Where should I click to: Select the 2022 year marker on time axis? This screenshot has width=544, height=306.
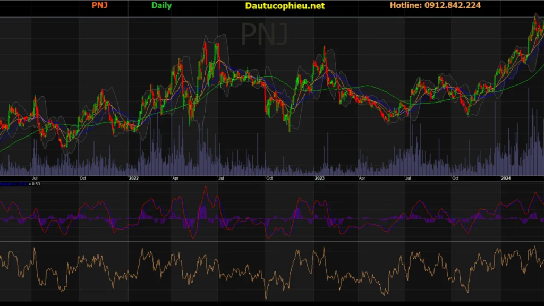(134, 179)
